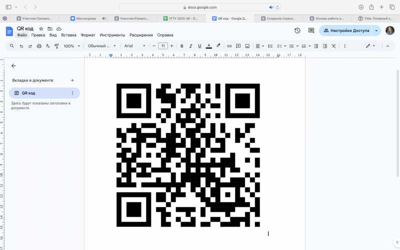Click the insert image icon
The image size is (400, 250).
247,46
